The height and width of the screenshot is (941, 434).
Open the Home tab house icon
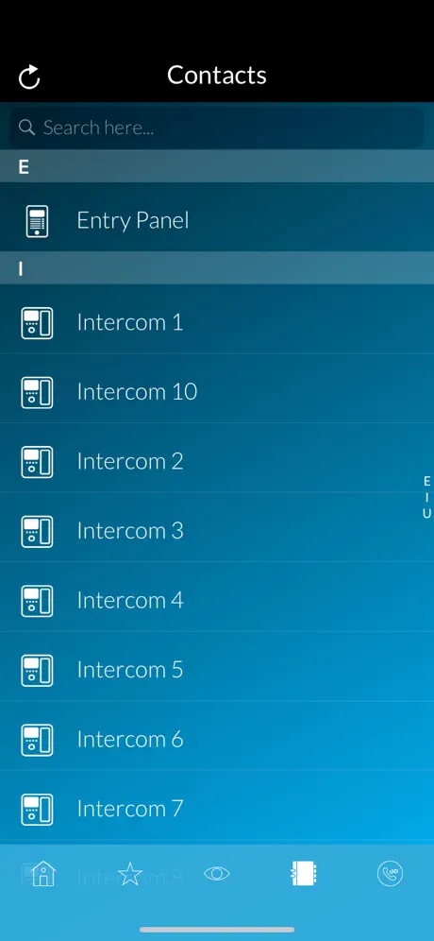coord(43,873)
